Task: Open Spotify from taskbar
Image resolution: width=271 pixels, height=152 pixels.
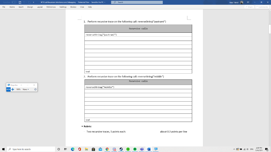Action: (135, 149)
